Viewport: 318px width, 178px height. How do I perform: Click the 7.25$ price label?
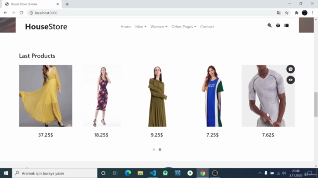[213, 135]
